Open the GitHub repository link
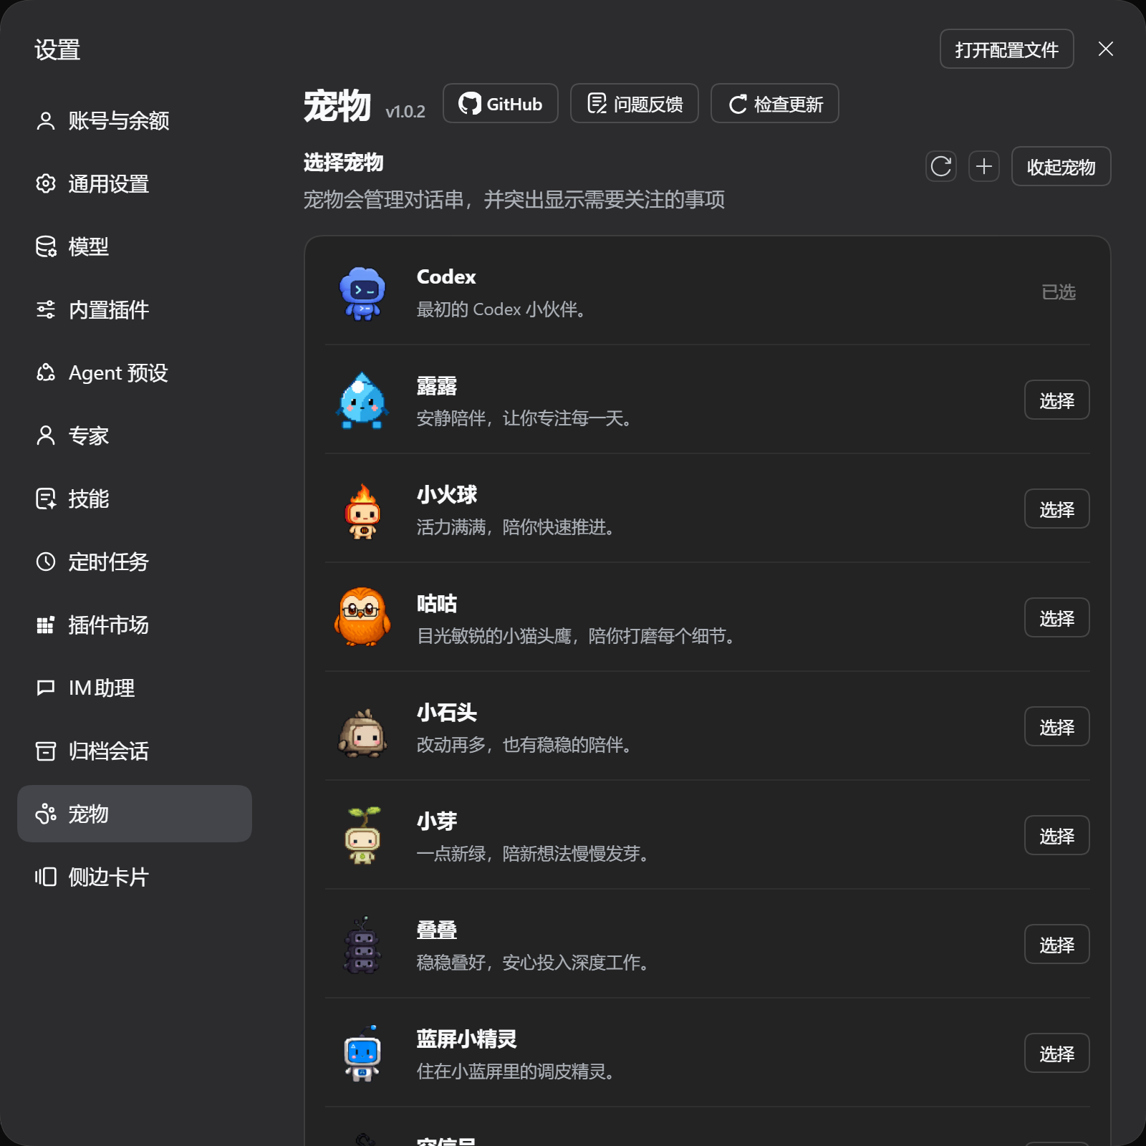Viewport: 1146px width, 1146px height. coord(500,103)
